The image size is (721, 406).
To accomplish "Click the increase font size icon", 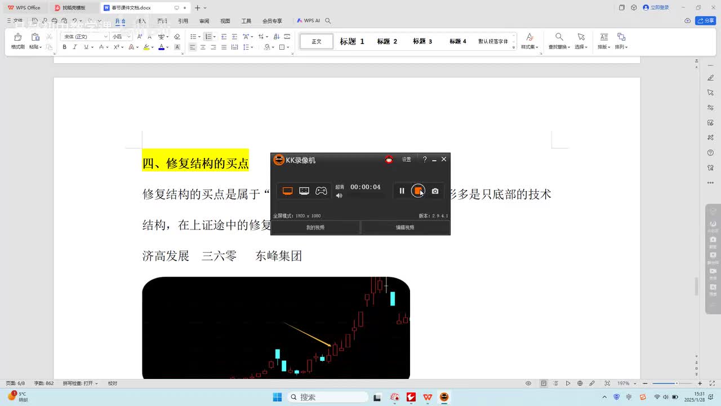I will (140, 37).
